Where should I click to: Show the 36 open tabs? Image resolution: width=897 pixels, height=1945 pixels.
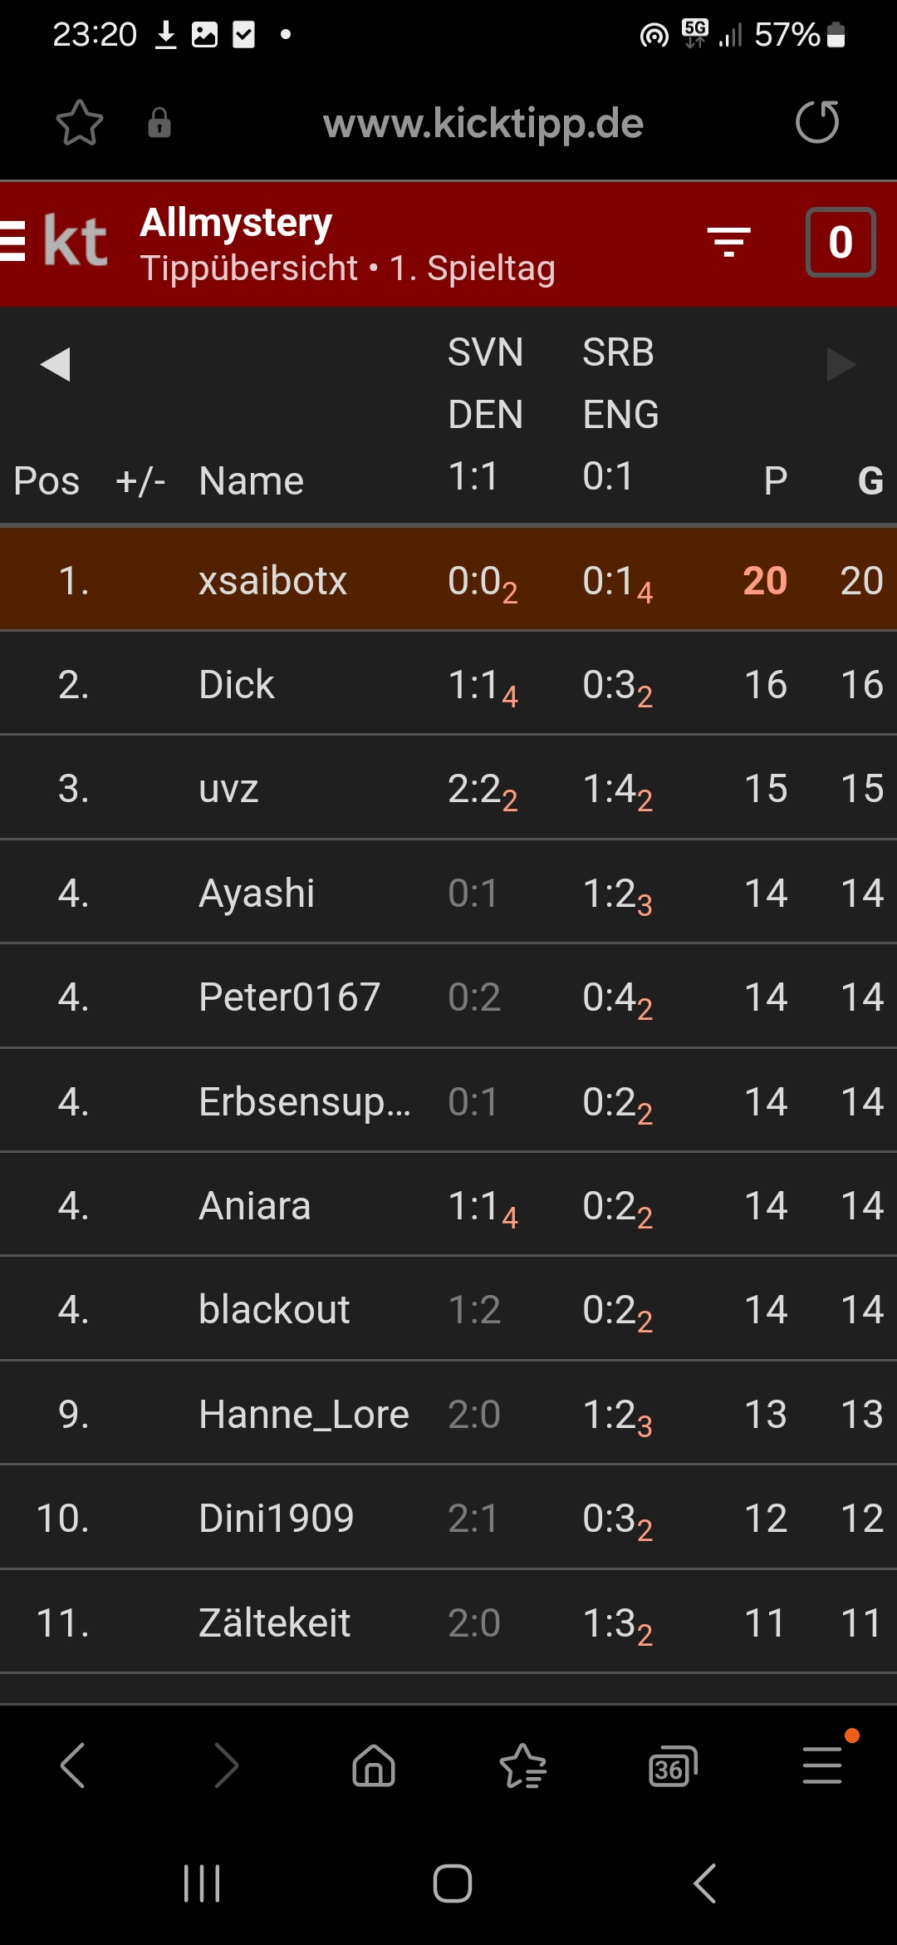673,1765
